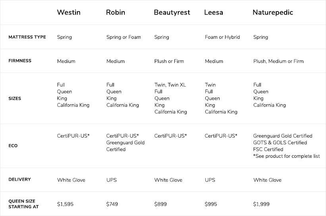The image size is (326, 216).
Task: Select Leesa's $995 price
Action: 211,204
